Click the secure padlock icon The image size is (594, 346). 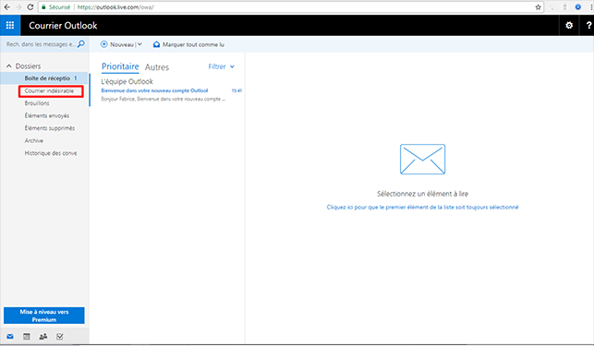click(x=43, y=7)
